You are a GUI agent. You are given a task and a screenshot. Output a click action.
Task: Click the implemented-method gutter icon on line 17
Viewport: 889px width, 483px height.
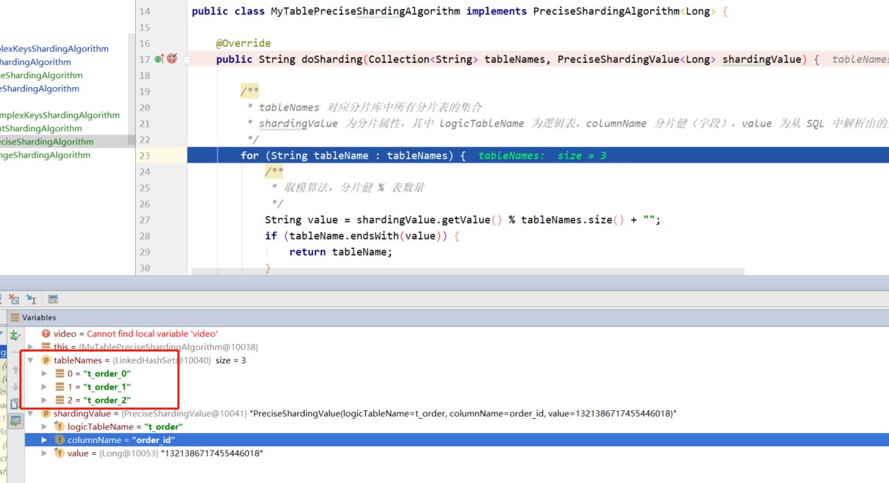click(x=159, y=59)
